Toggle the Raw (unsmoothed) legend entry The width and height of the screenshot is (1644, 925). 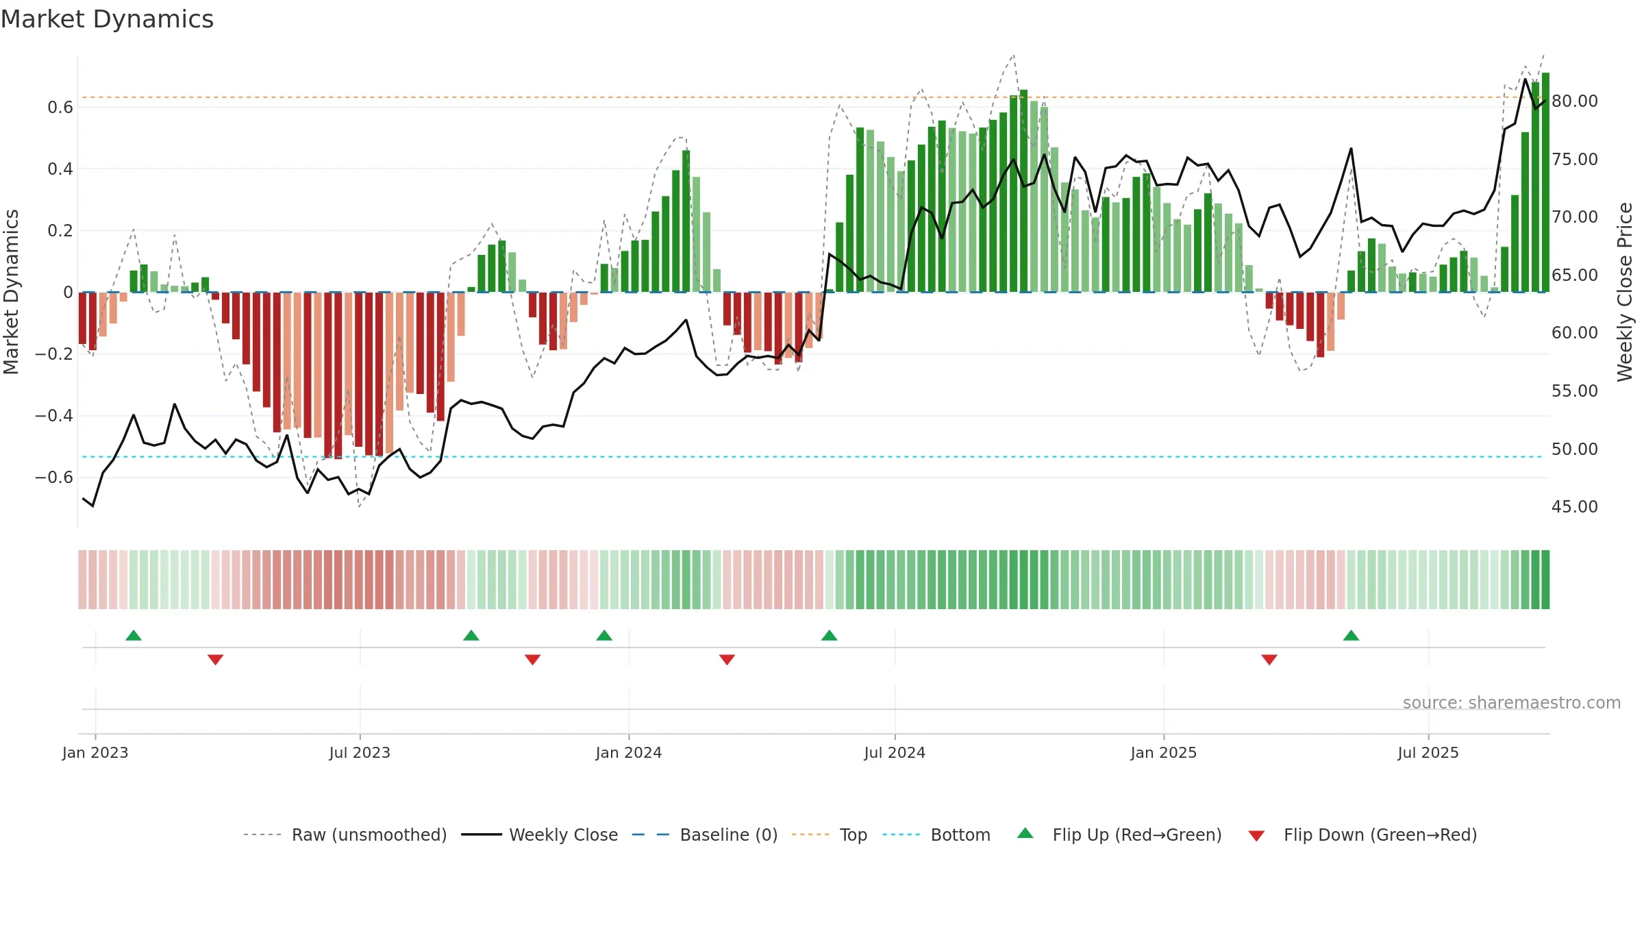[x=369, y=835]
